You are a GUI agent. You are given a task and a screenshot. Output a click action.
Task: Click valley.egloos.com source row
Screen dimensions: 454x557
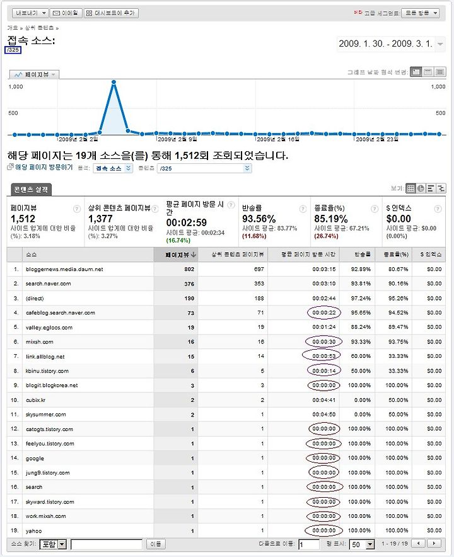click(226, 327)
